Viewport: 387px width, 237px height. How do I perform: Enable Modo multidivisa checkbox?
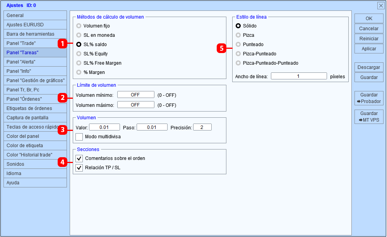[x=79, y=137]
